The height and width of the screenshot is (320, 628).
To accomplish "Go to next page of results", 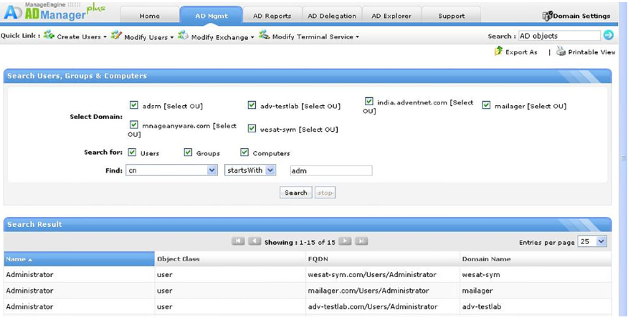I will point(345,241).
